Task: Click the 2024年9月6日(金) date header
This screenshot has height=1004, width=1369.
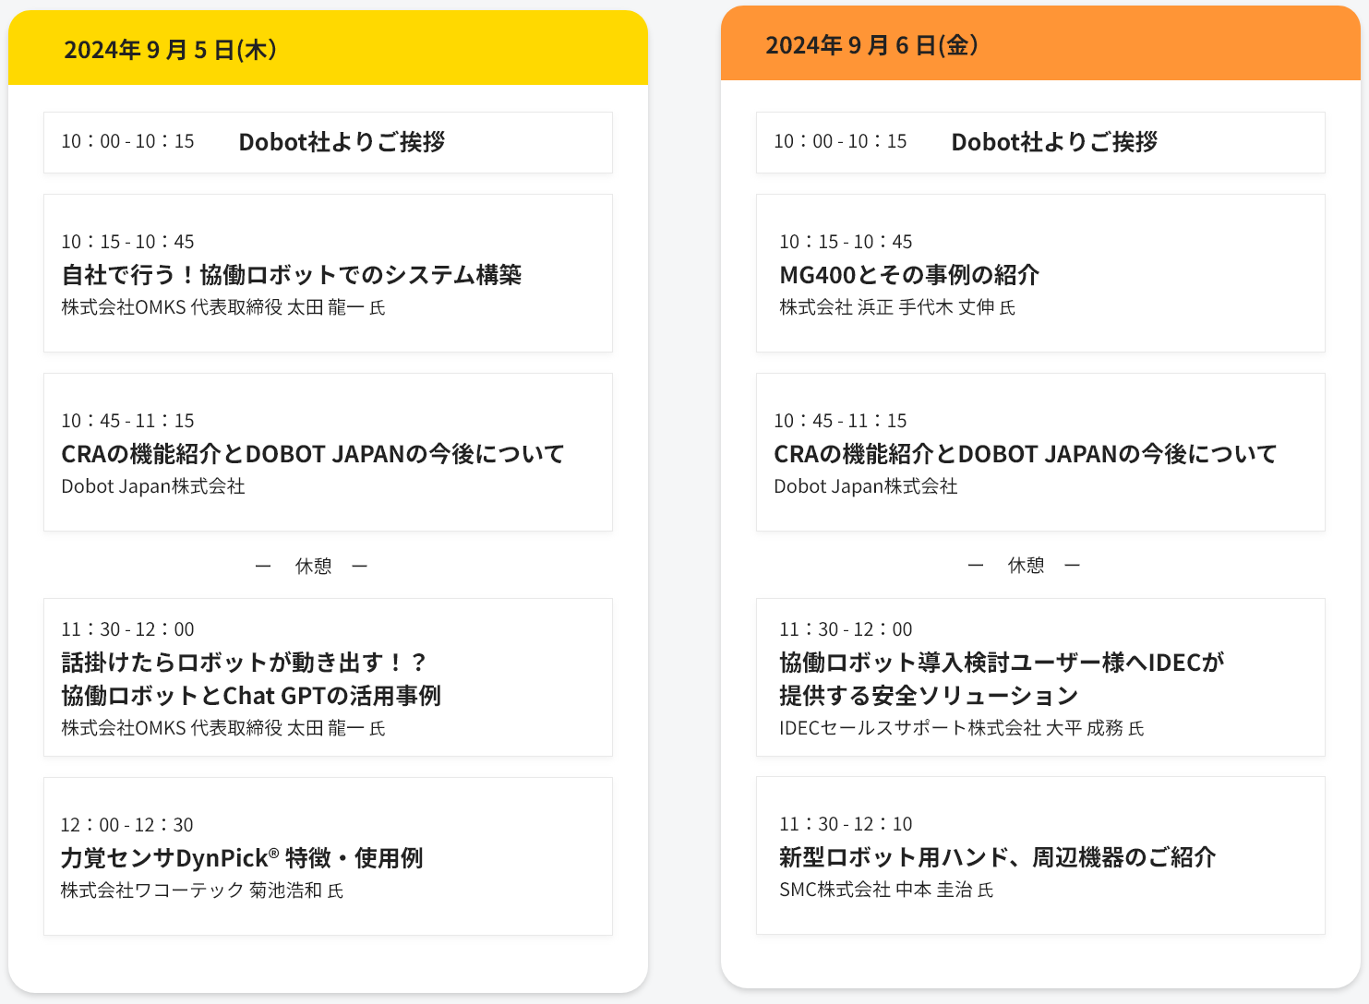Action: pos(1040,43)
